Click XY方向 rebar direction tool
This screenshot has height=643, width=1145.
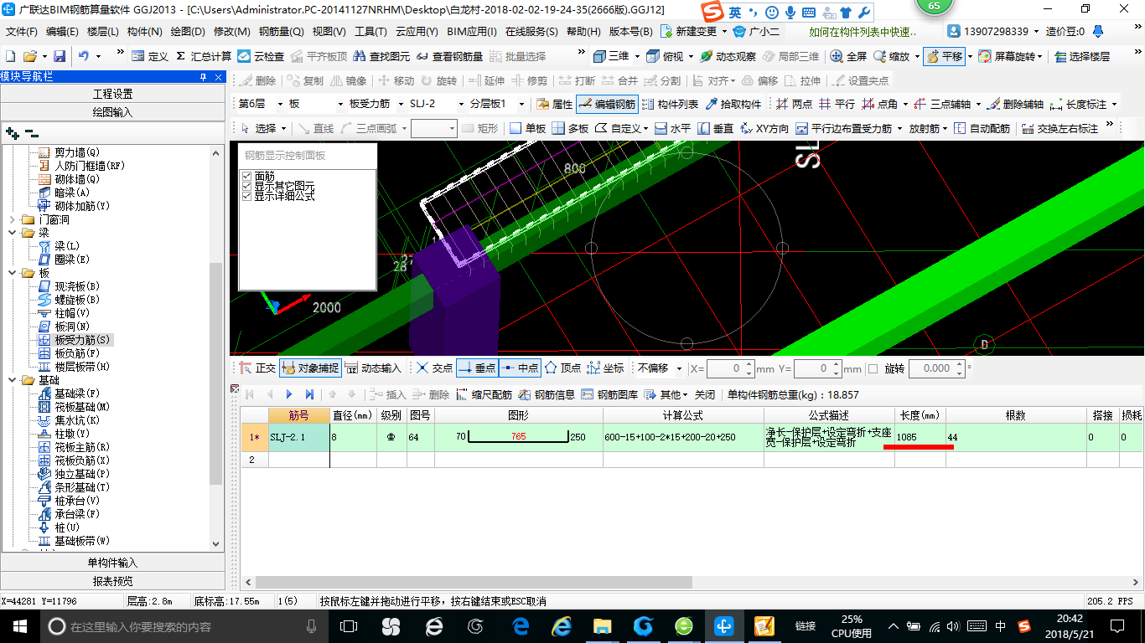coord(764,128)
